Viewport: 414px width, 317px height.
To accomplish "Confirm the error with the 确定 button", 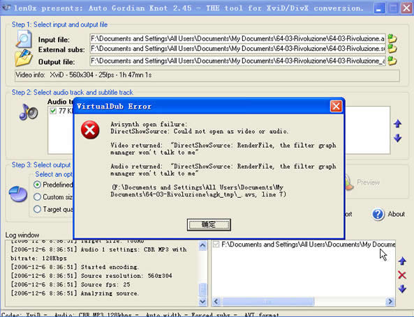I will coord(209,225).
